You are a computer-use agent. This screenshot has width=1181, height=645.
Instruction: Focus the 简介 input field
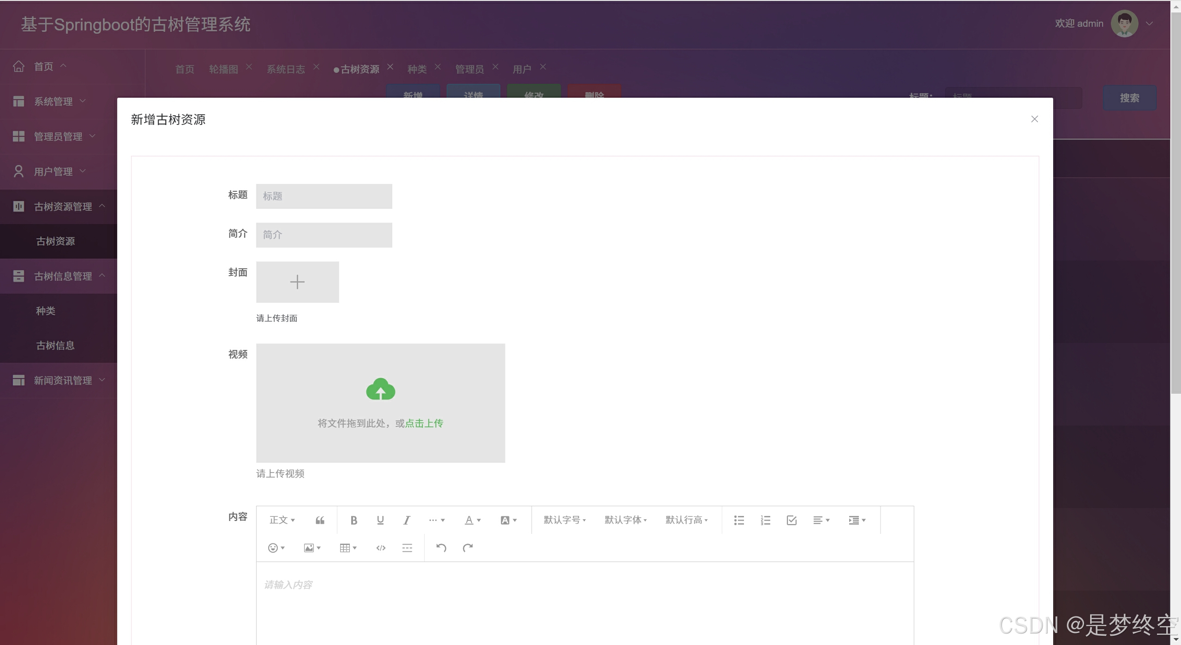tap(324, 235)
